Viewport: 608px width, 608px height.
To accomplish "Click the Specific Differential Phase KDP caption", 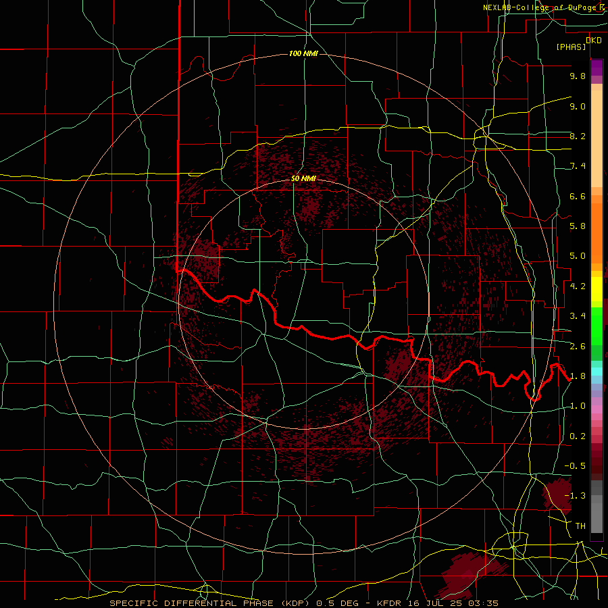I will click(x=211, y=603).
